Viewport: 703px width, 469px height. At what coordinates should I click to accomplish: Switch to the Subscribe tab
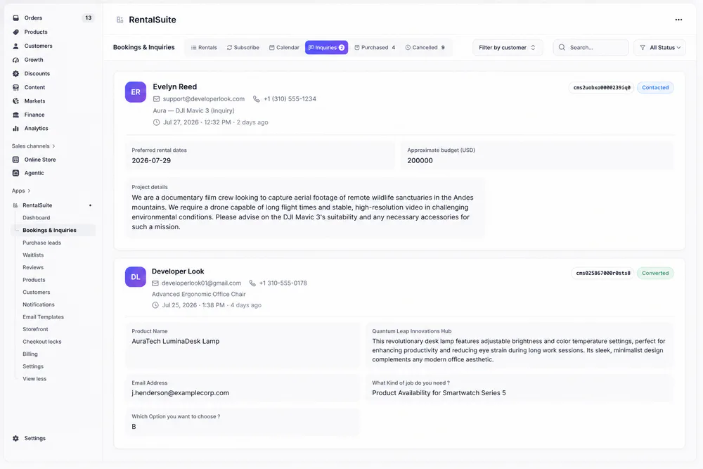(243, 48)
